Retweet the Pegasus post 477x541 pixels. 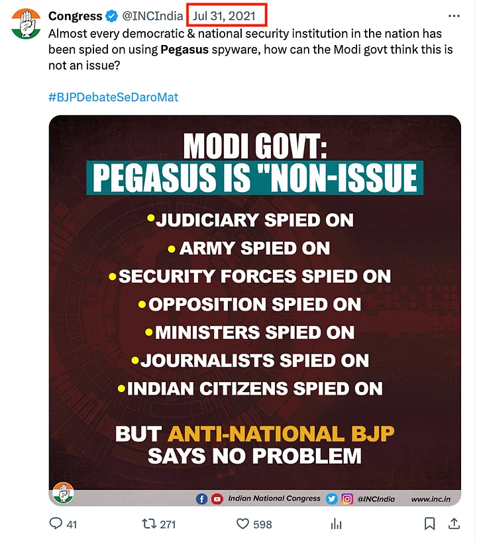[x=149, y=524]
